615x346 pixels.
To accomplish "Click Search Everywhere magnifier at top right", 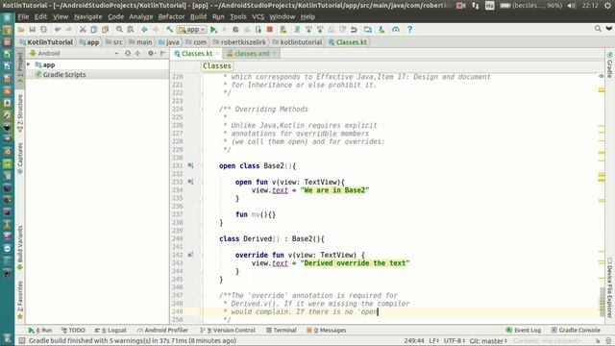I will 598,29.
